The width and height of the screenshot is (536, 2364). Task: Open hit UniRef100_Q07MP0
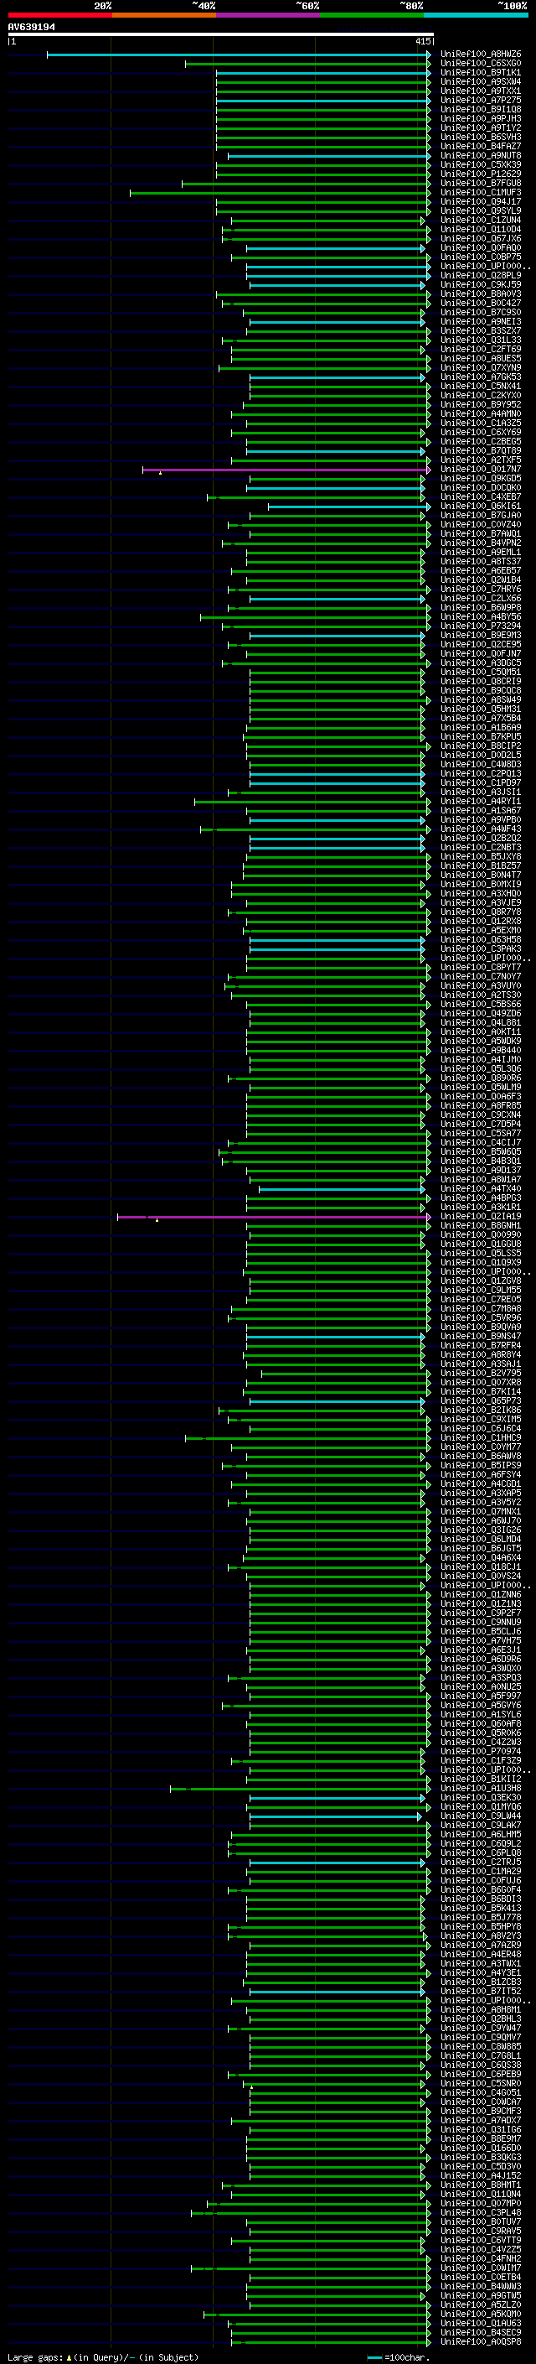tap(481, 2203)
